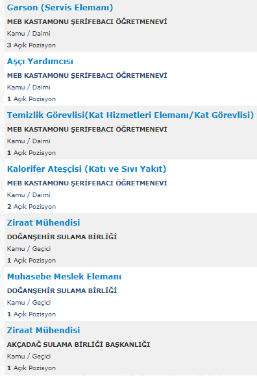Open the Aşçı Yardımcısı job listing

pyautogui.click(x=40, y=62)
